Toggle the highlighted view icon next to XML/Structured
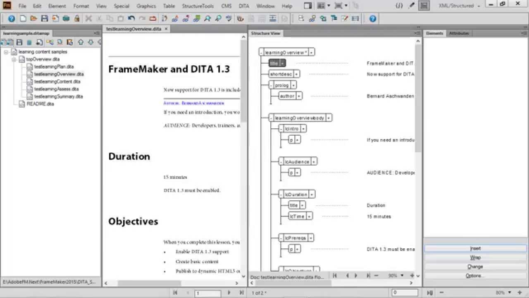Image resolution: width=529 pixels, height=298 pixels. (x=424, y=6)
